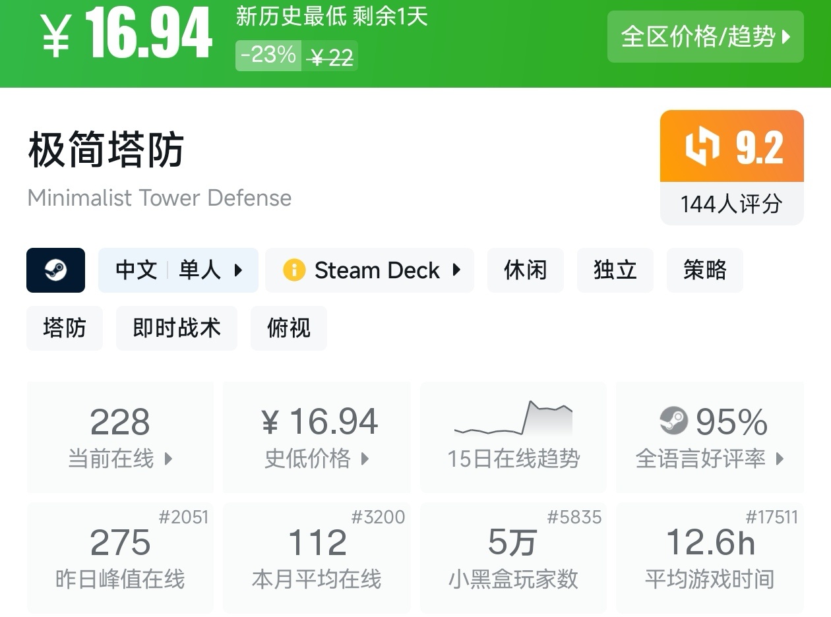831x617 pixels.
Task: Expand the 全语言好评率 arrow
Action: (780, 459)
